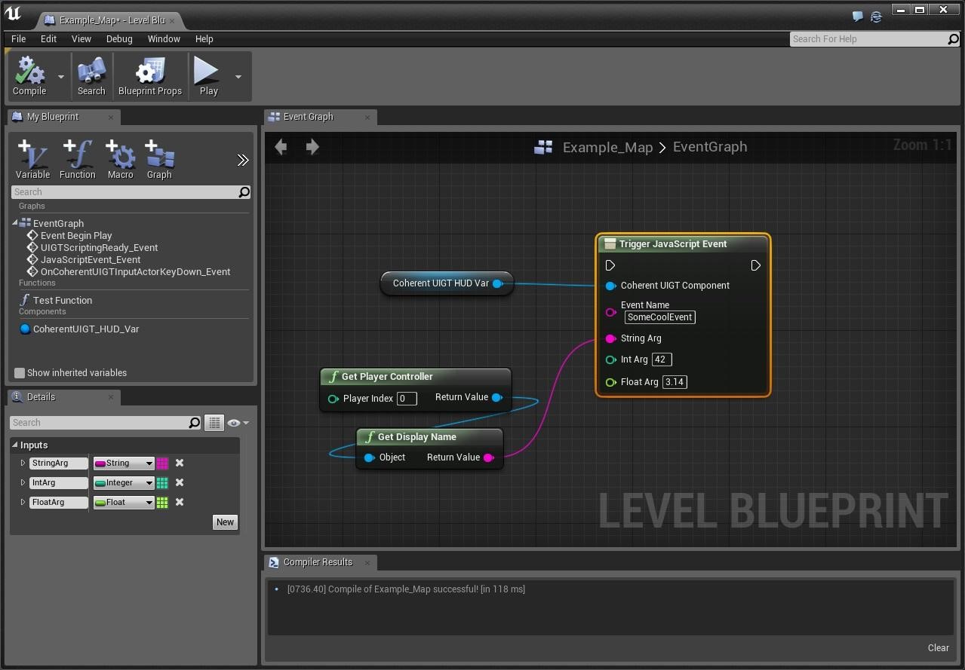Add a new Macro to blueprint

pos(121,159)
